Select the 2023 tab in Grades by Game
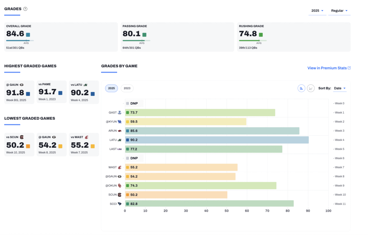 [x=127, y=88]
